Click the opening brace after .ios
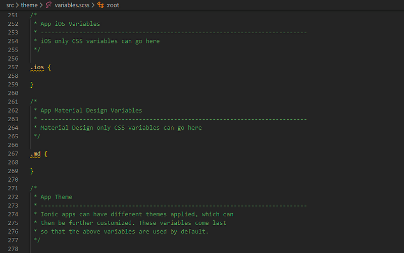The height and width of the screenshot is (253, 404). (x=49, y=68)
